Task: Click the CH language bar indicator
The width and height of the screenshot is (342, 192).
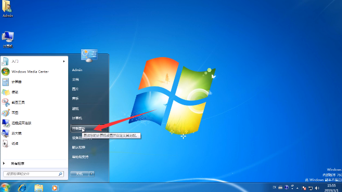Action: point(274,187)
